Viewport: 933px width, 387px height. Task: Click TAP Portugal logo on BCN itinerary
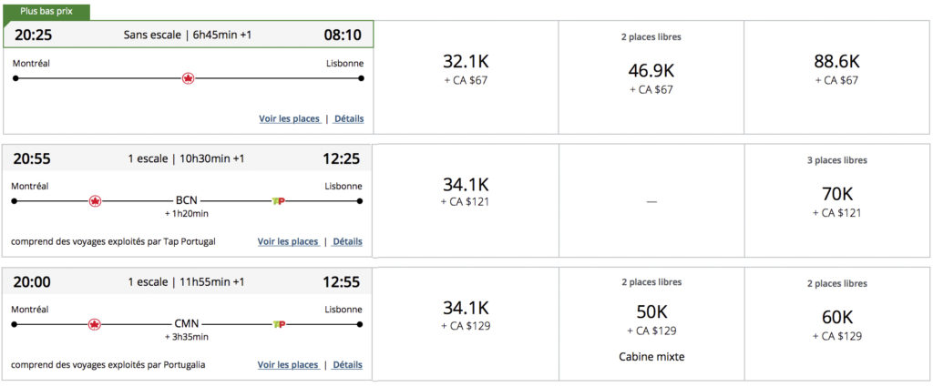(279, 200)
